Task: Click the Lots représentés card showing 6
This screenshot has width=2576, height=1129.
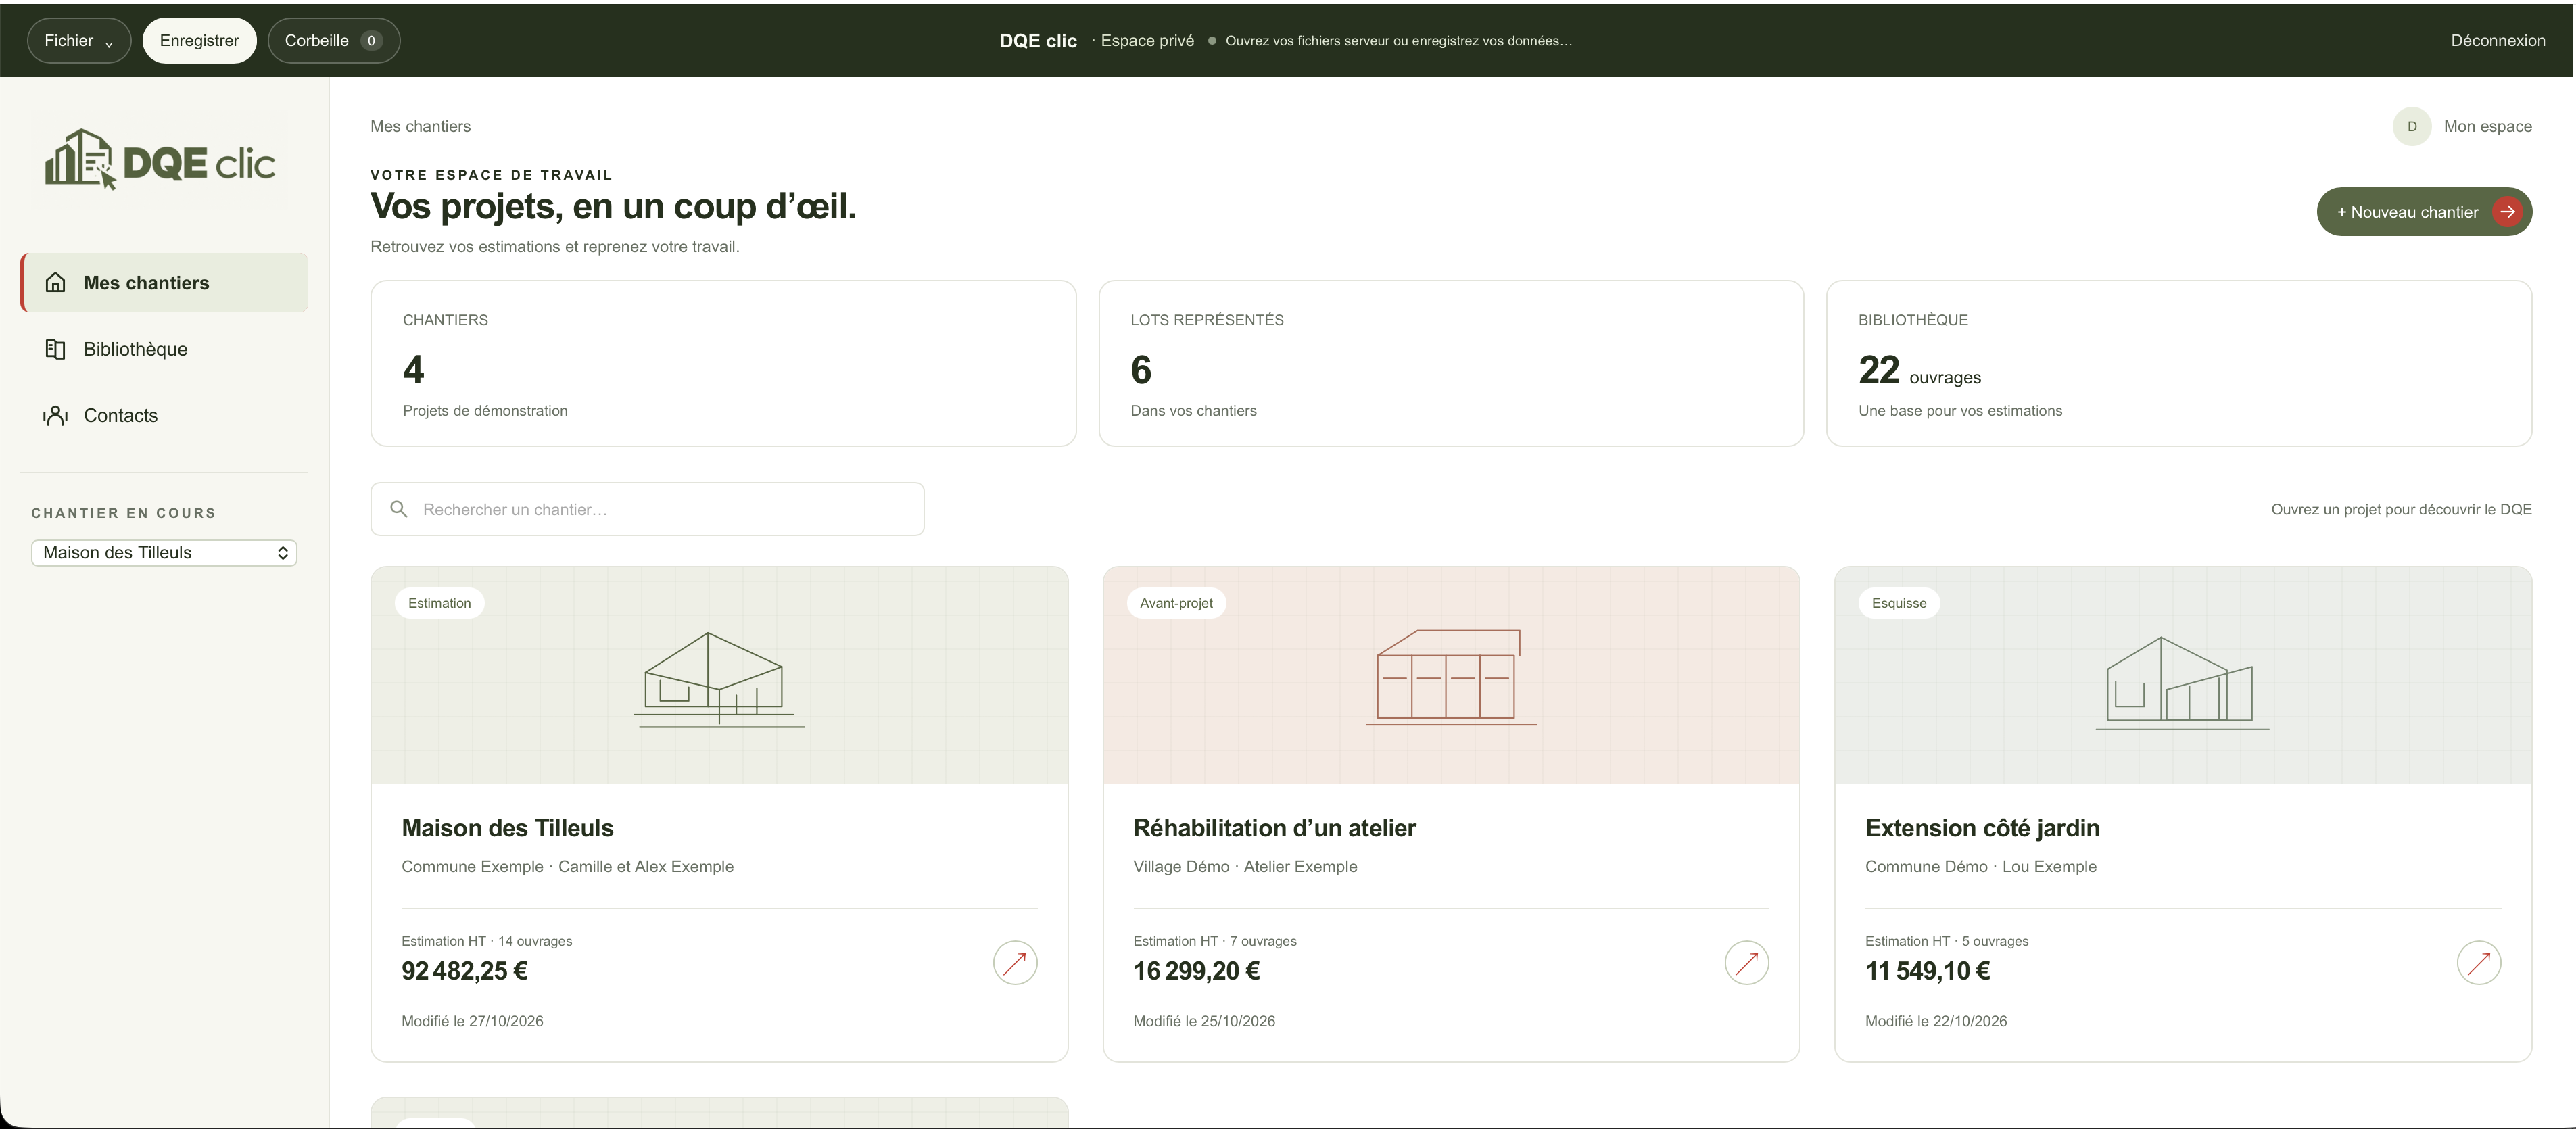Action: (x=1451, y=363)
